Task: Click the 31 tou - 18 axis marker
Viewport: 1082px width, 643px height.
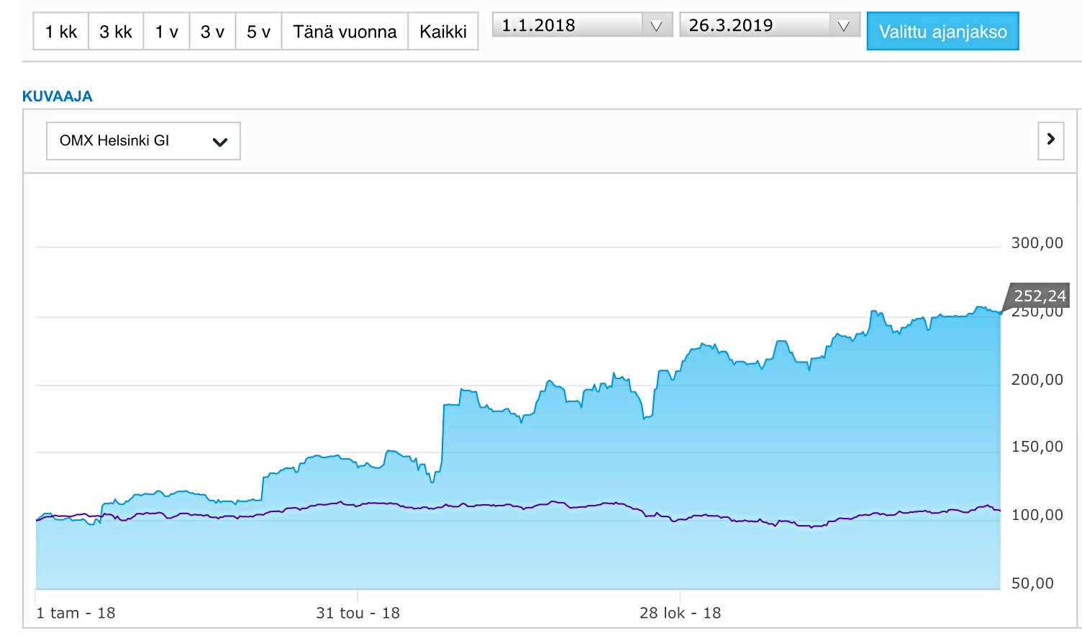Action: 358,613
